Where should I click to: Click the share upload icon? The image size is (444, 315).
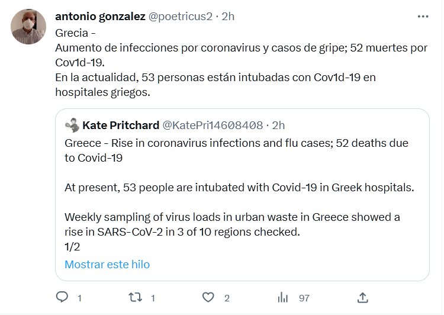pyautogui.click(x=364, y=298)
